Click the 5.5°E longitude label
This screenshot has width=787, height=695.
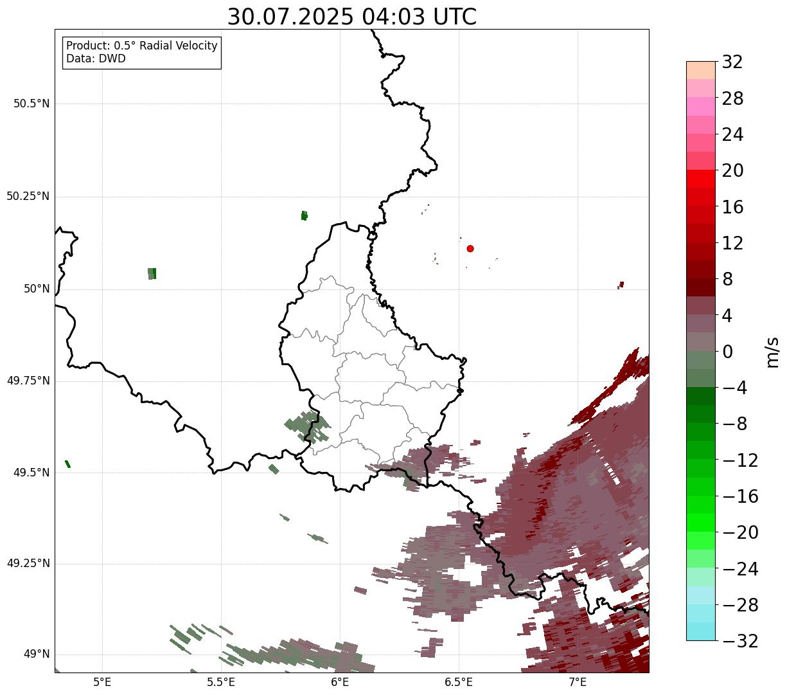point(221,682)
